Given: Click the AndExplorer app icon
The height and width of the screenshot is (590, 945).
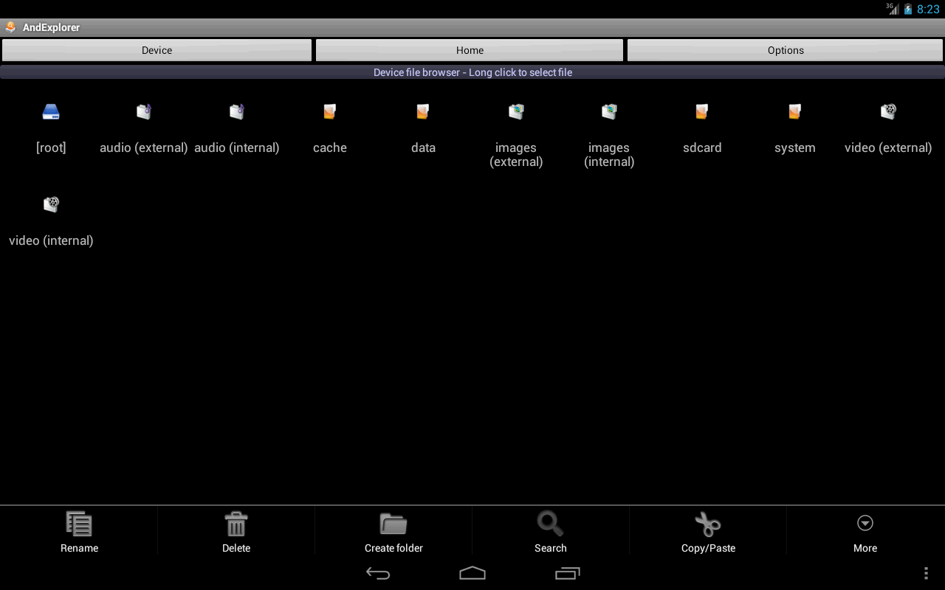Looking at the screenshot, I should (10, 27).
